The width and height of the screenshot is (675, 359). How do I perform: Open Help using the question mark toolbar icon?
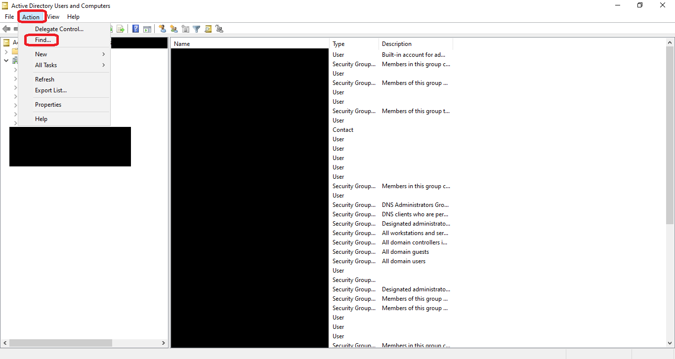click(135, 29)
